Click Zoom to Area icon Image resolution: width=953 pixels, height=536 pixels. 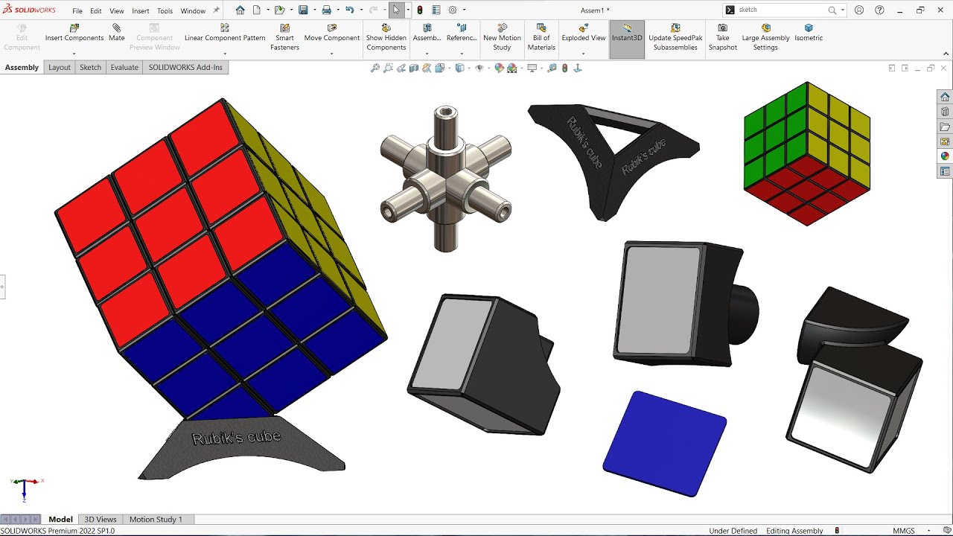388,68
